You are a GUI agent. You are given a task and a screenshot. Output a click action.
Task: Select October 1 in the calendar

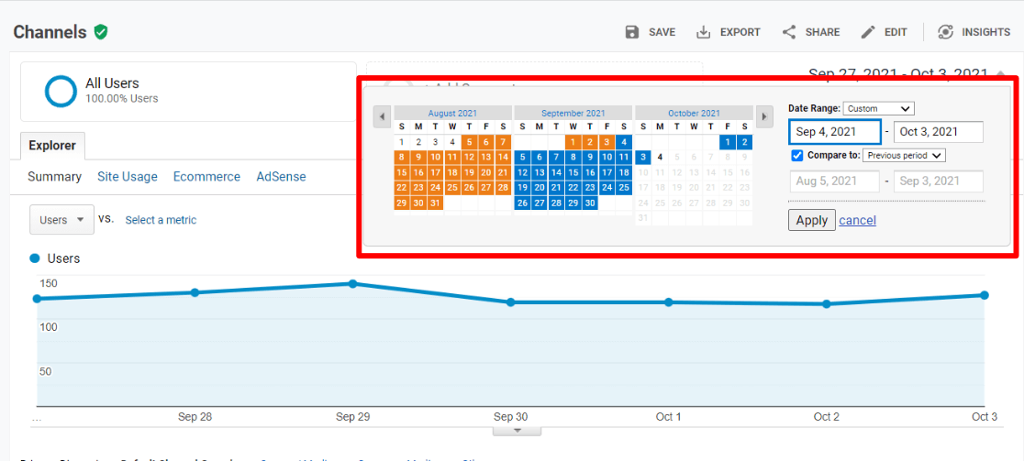click(x=728, y=141)
